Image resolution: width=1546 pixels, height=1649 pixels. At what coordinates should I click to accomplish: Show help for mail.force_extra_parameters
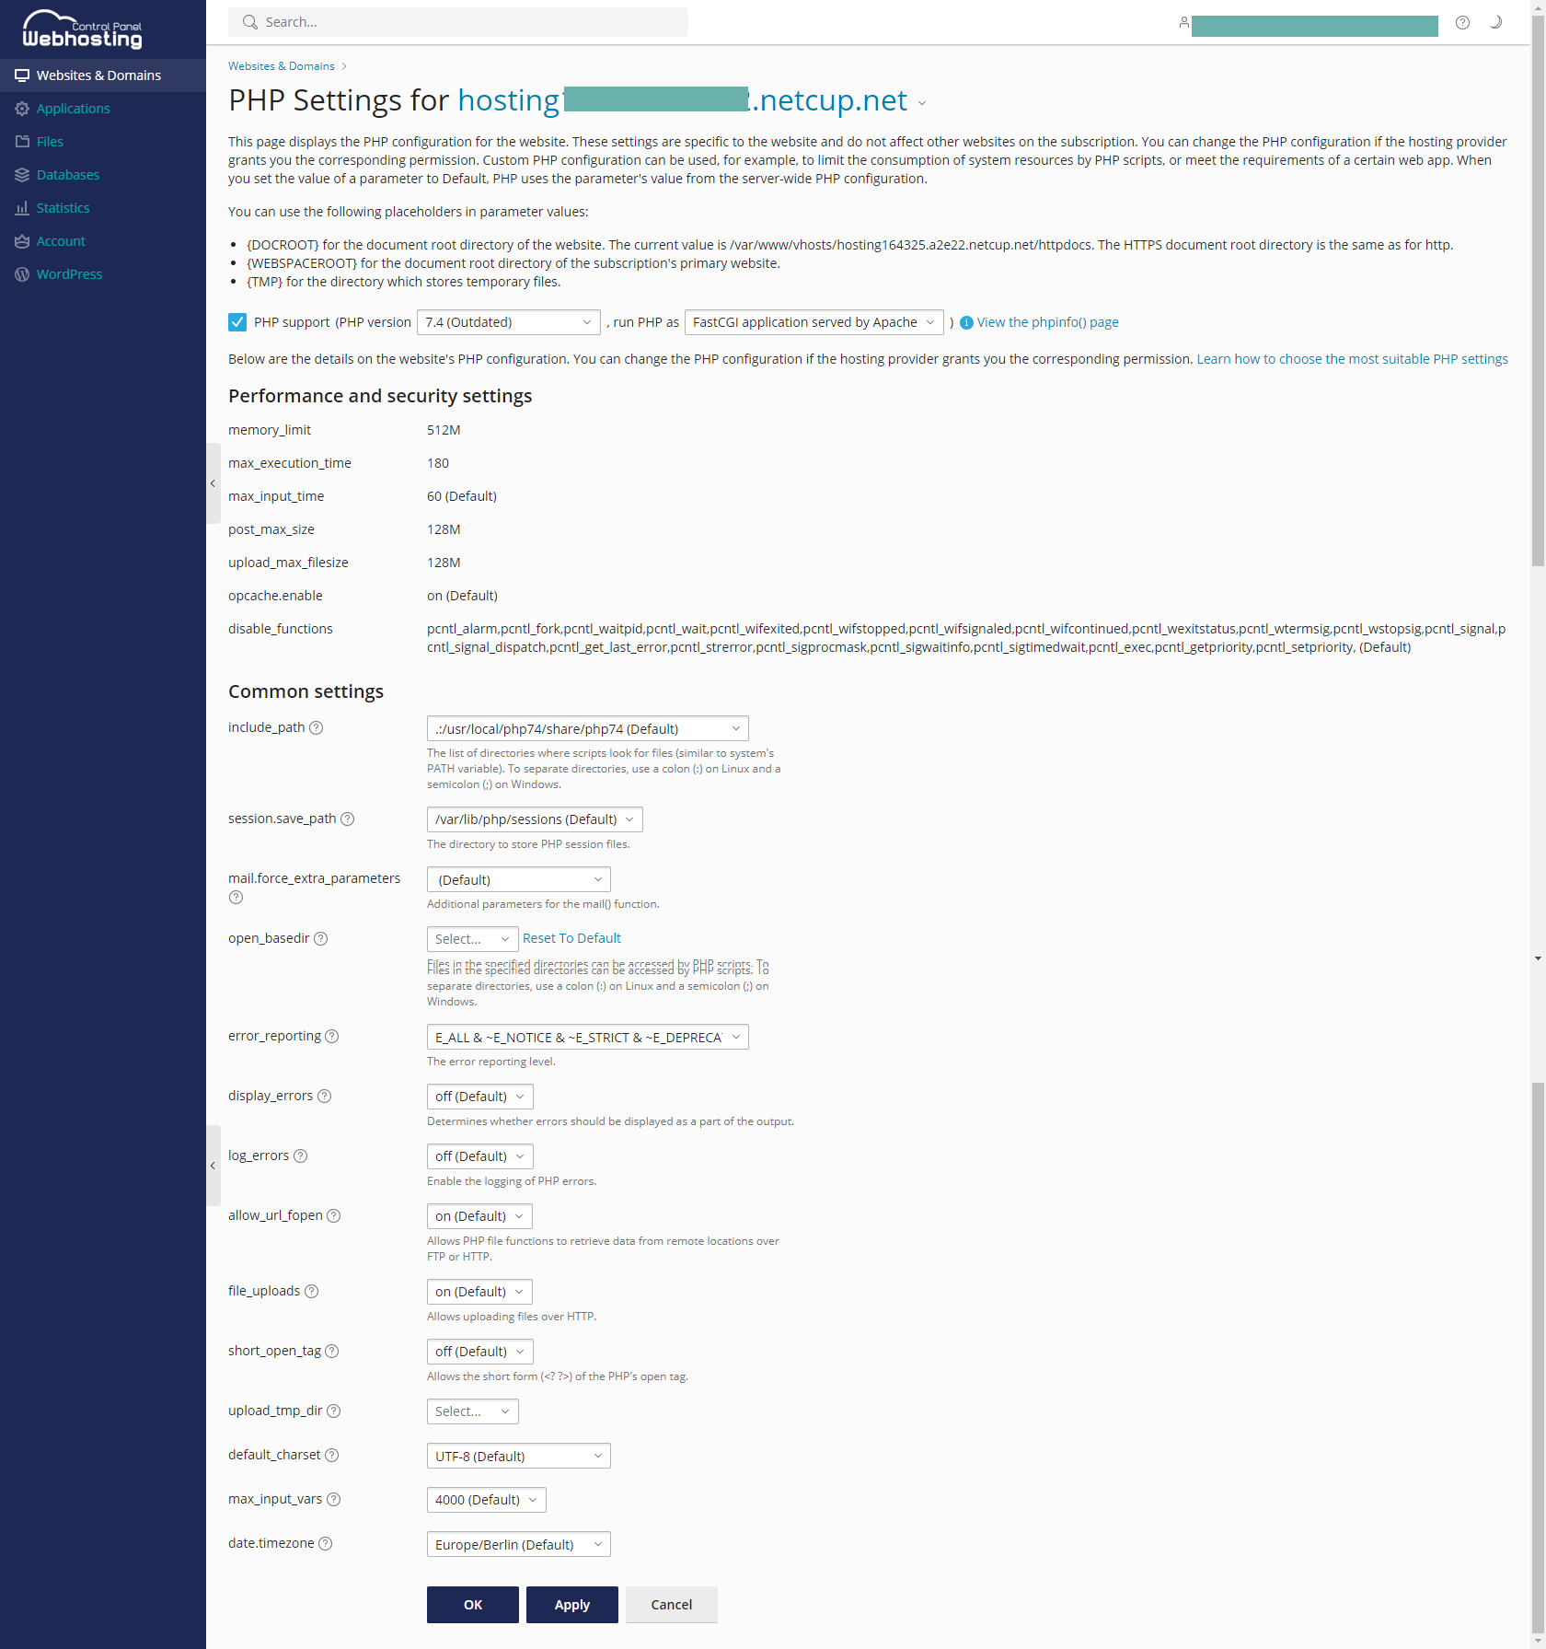236,897
